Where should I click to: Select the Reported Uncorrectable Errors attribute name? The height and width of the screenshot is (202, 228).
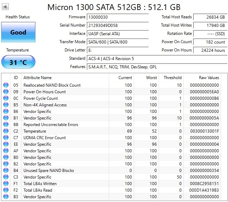point(51,125)
